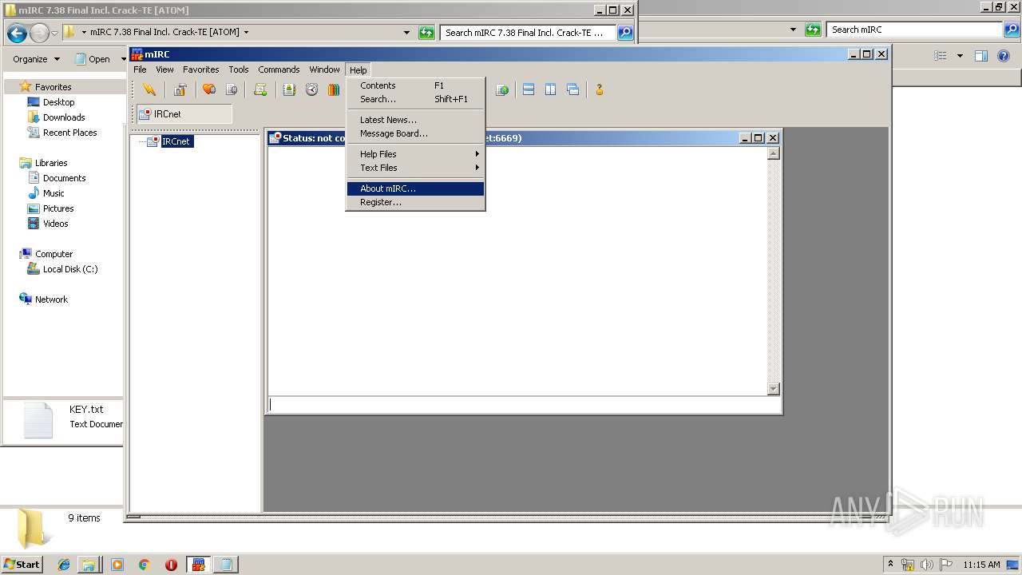This screenshot has height=575, width=1022.
Task: Open the Organize dropdown in Explorer
Action: (36, 59)
